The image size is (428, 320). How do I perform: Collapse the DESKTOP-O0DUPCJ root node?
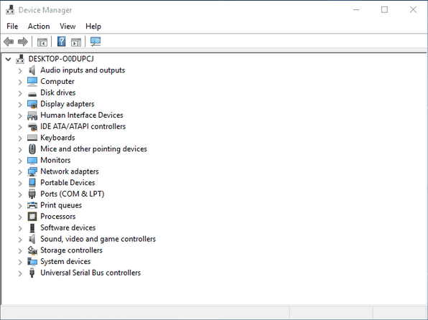point(8,59)
